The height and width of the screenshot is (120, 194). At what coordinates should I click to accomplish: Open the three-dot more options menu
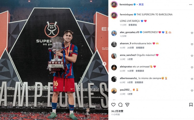[191, 5]
